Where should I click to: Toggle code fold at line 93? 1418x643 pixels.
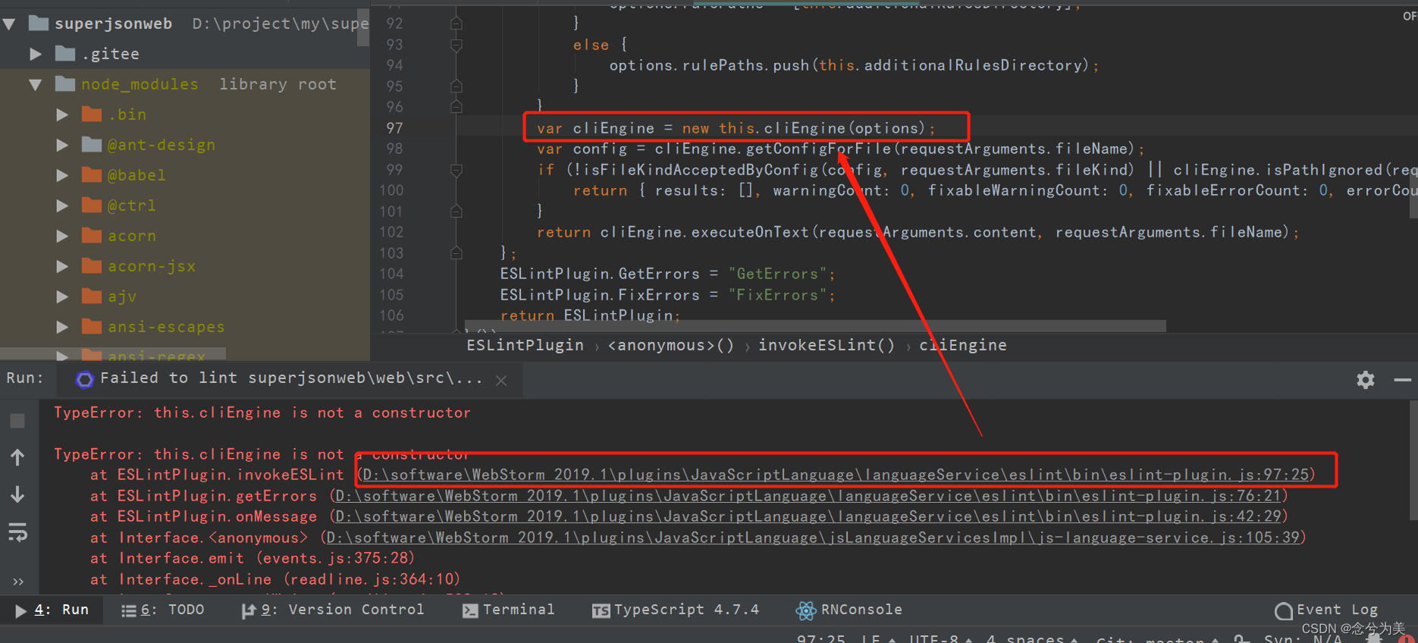pyautogui.click(x=456, y=45)
